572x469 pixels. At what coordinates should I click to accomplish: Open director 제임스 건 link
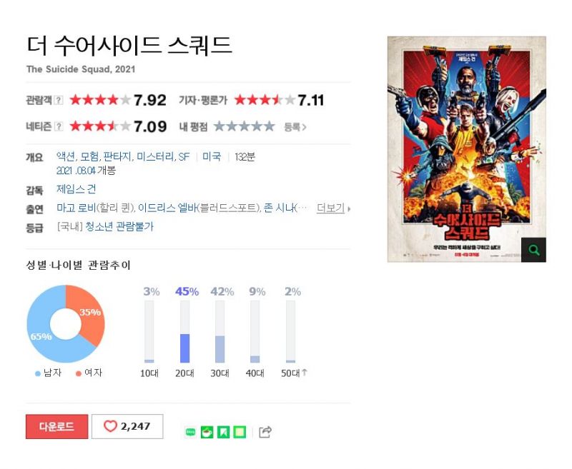click(77, 189)
